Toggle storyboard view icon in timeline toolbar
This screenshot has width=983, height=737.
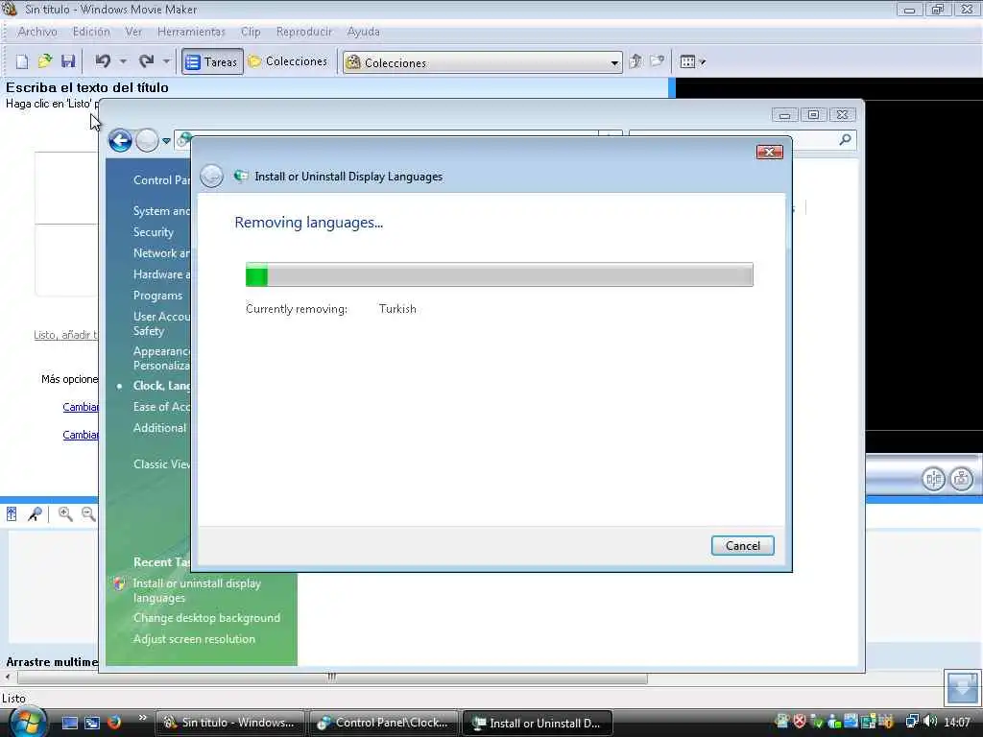click(12, 514)
